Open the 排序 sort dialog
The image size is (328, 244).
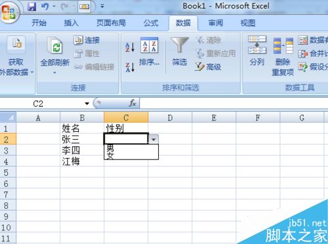pyautogui.click(x=150, y=52)
